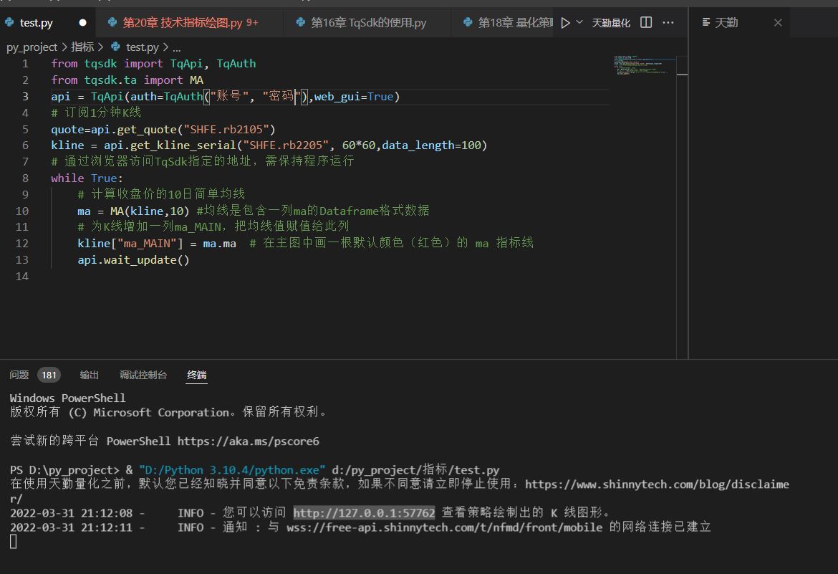This screenshot has width=838, height=574.
Task: Click line number 14 in the gutter
Action: coord(22,277)
